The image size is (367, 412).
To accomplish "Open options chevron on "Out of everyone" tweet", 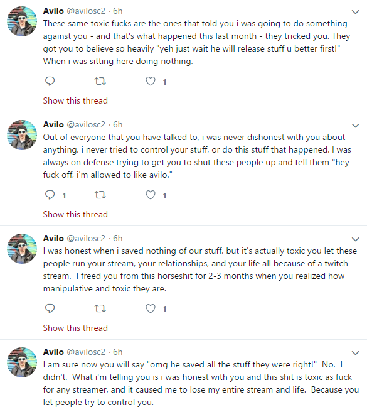I will [356, 126].
